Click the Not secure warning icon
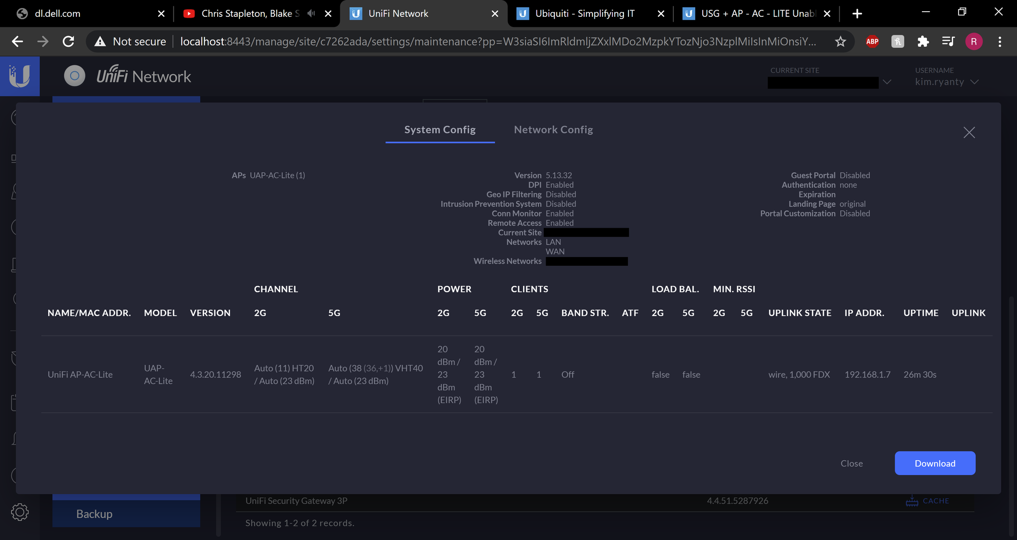1017x540 pixels. [x=100, y=42]
